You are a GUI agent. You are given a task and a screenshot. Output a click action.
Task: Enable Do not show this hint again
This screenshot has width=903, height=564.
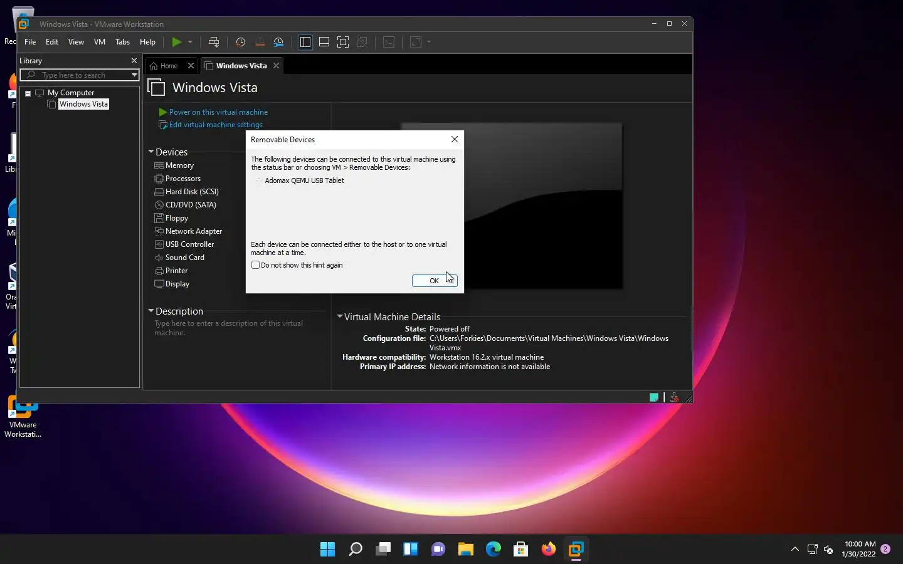point(256,265)
